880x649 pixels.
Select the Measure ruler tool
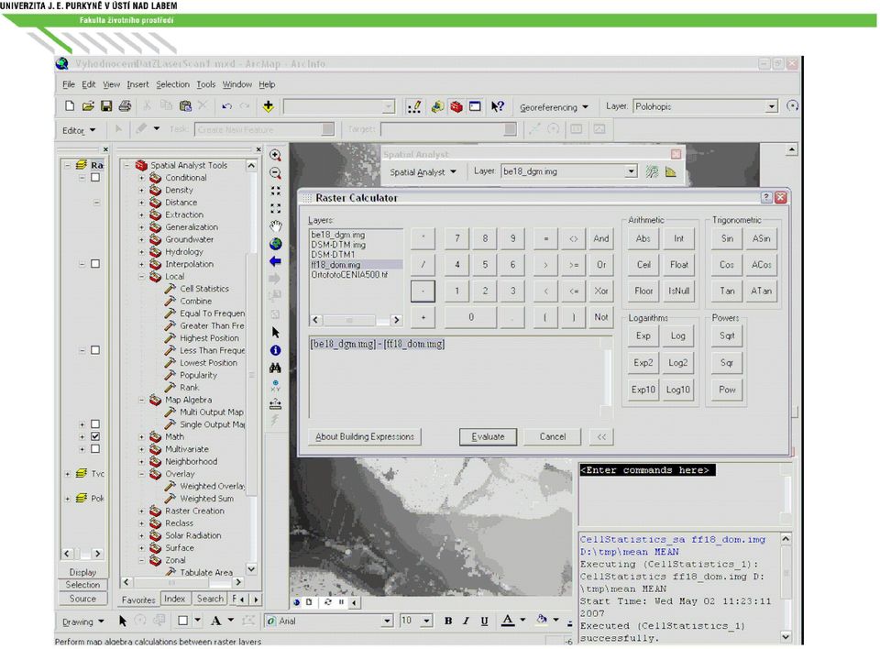(x=276, y=403)
